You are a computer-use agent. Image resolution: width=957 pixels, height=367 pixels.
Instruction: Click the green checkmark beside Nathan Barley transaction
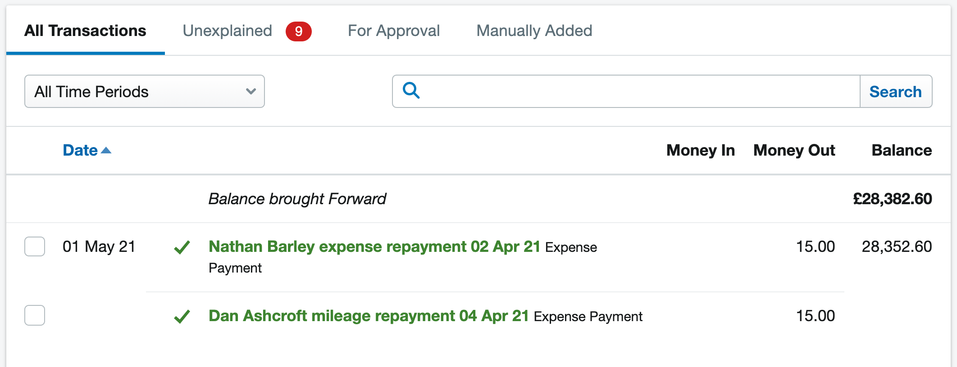(182, 247)
